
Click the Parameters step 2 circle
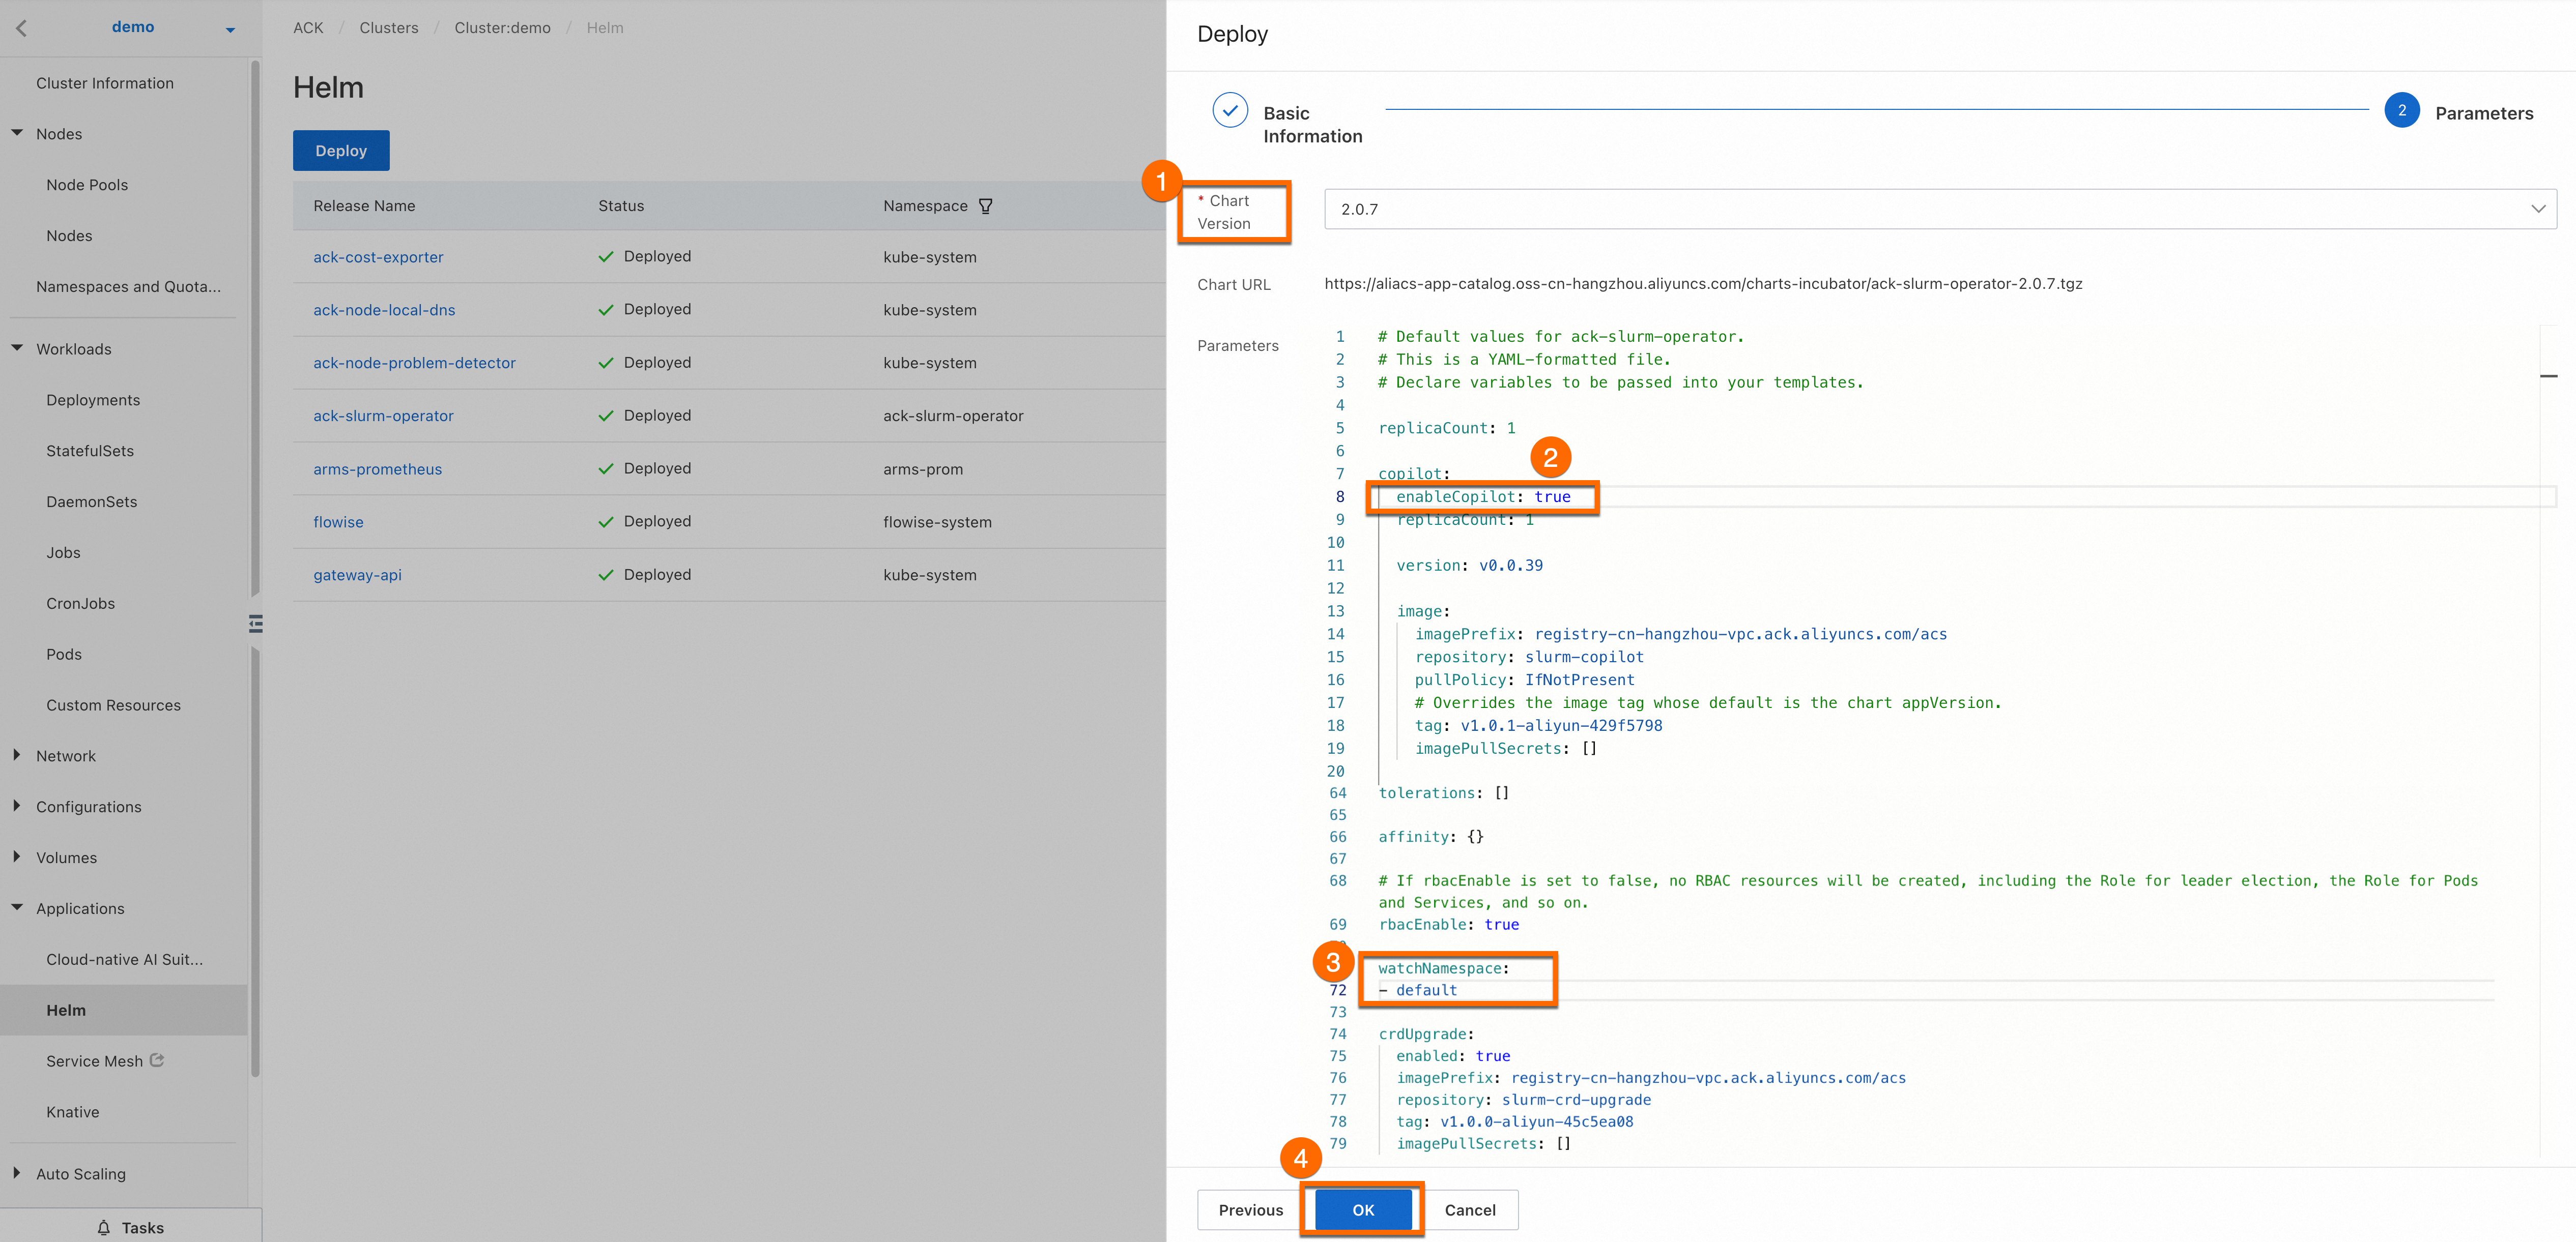coord(2401,111)
